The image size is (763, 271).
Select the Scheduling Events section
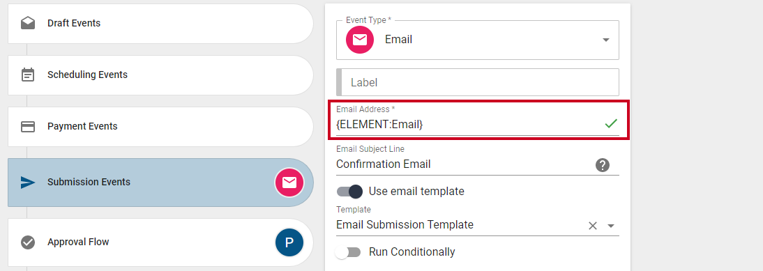pyautogui.click(x=160, y=75)
